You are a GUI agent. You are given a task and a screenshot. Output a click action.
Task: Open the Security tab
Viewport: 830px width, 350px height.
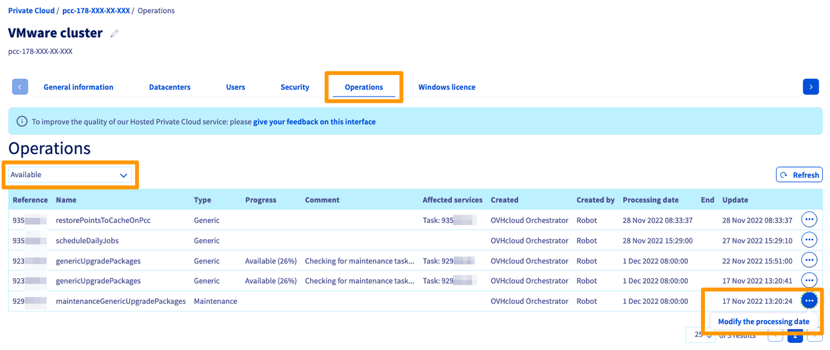pos(295,87)
